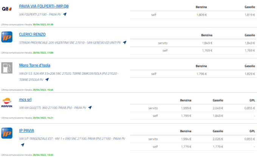Click mcs srl servito GPL price 0,855 €
257x157 pixels.
point(249,108)
